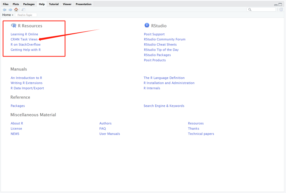Open help home via house icon
The image size is (286, 193).
pyautogui.click(x=16, y=10)
